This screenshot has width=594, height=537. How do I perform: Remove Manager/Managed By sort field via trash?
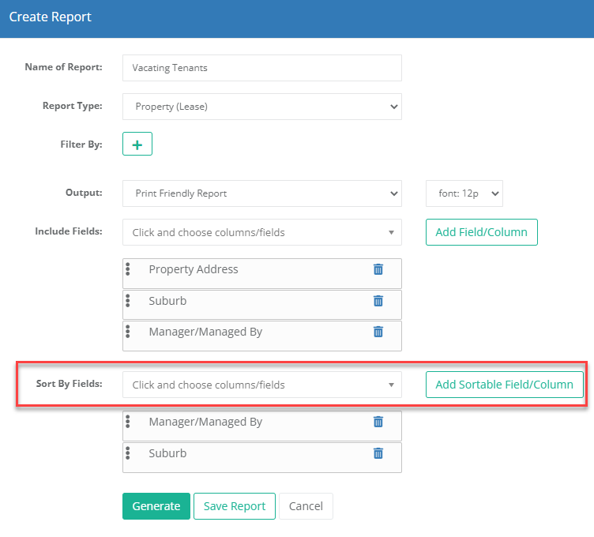pyautogui.click(x=378, y=422)
